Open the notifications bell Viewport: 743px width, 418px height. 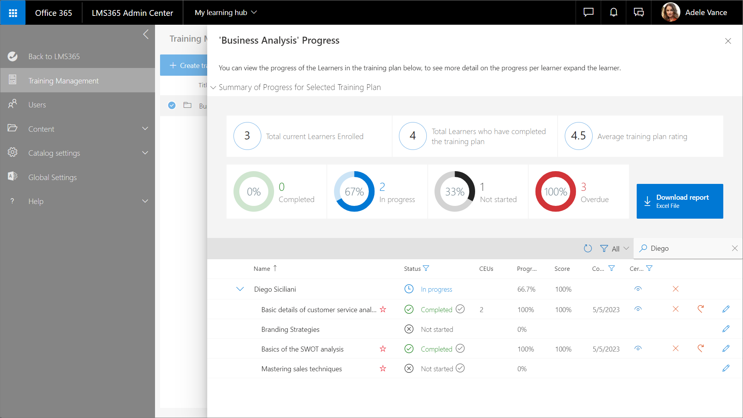pos(613,12)
